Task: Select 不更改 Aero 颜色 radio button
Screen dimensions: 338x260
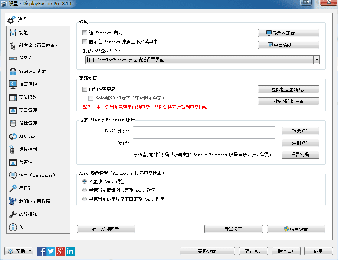Action: click(x=85, y=182)
